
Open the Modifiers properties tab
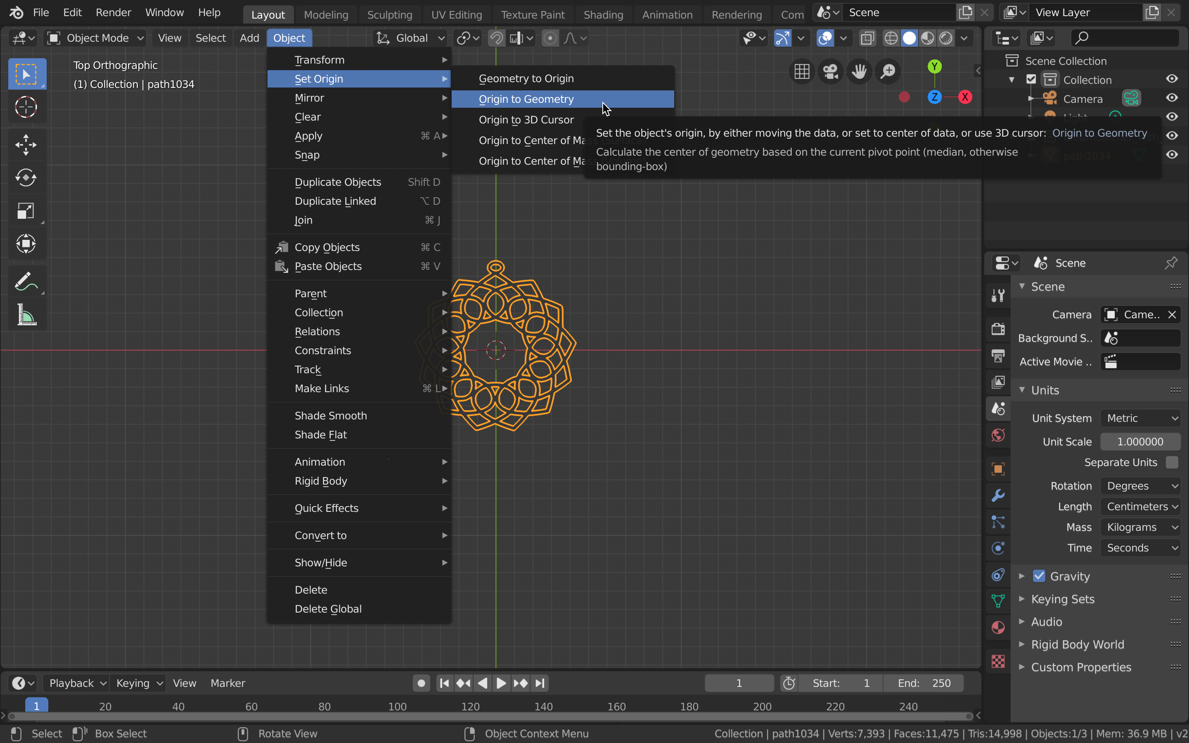point(998,495)
